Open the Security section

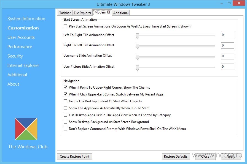tap(15, 56)
